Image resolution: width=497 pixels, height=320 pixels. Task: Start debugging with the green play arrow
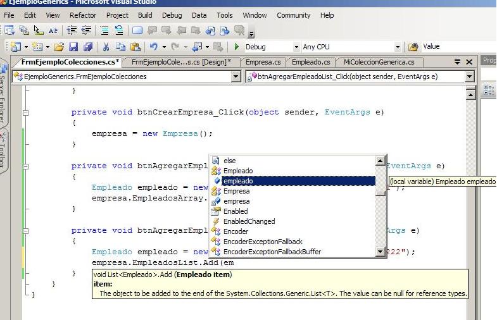pos(236,47)
